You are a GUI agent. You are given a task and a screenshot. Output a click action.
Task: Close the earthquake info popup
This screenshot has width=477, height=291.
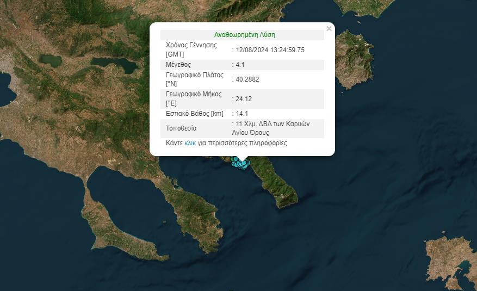point(329,29)
